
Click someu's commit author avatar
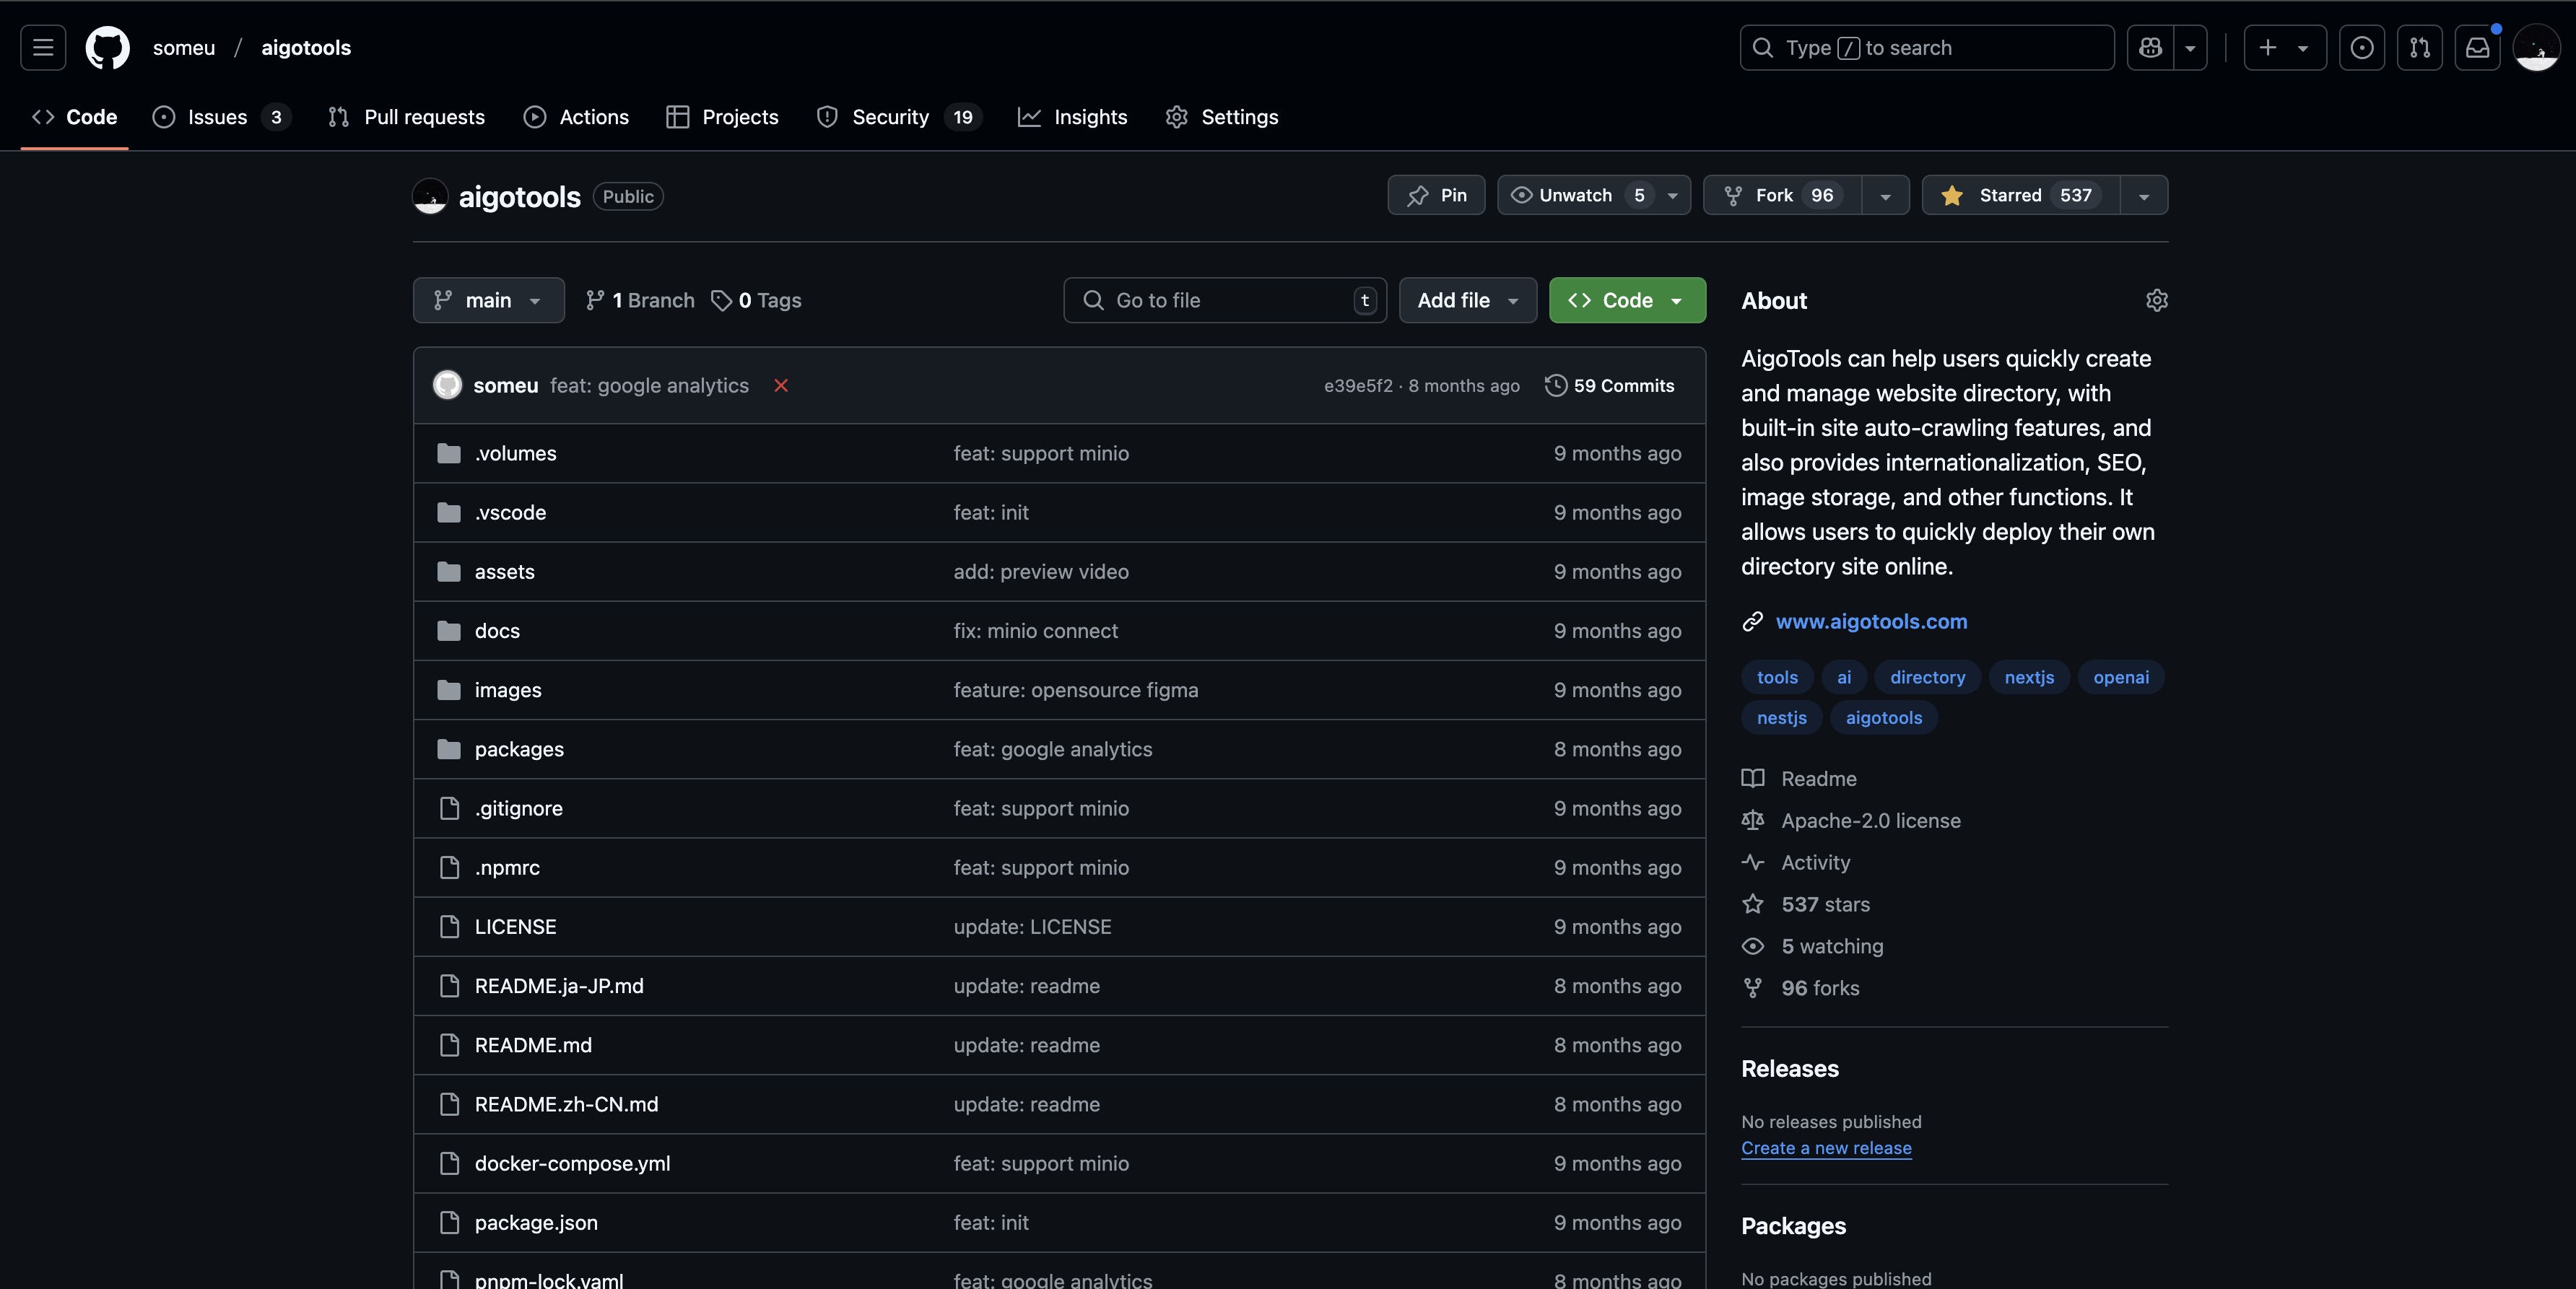pyautogui.click(x=447, y=386)
